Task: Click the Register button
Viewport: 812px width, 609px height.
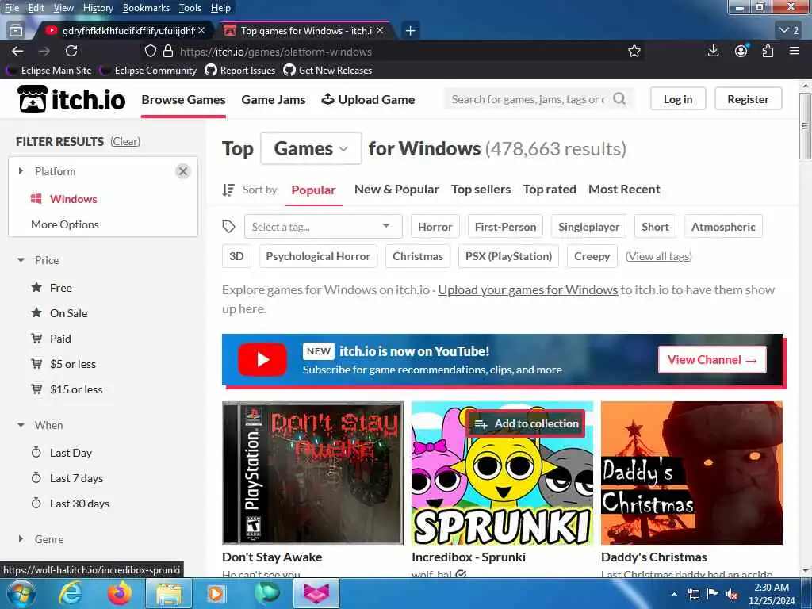Action: tap(748, 99)
